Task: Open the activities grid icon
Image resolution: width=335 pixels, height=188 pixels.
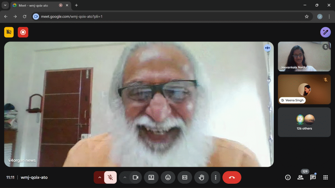Action: (x=326, y=177)
